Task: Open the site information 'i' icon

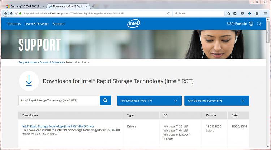Action: coord(17,13)
